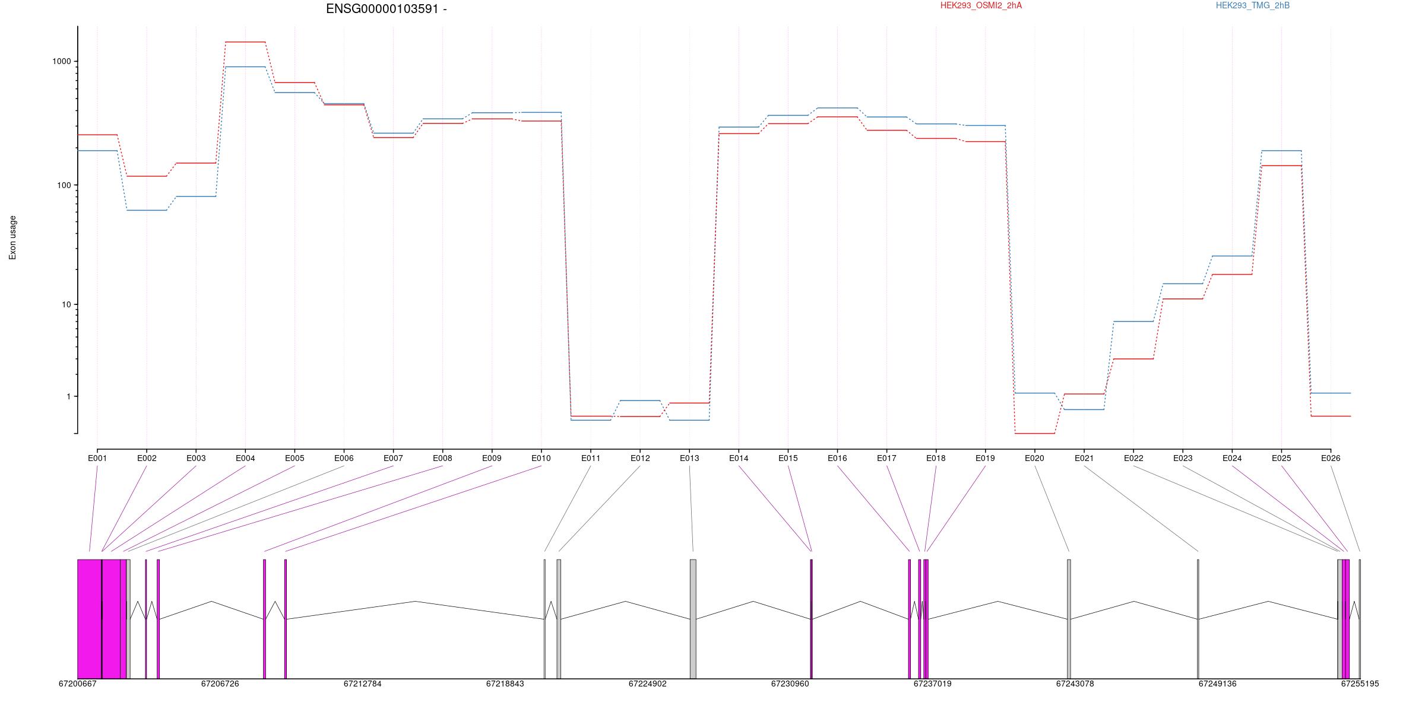
Task: Click genomic coordinate 67255195
Action: [x=1360, y=684]
